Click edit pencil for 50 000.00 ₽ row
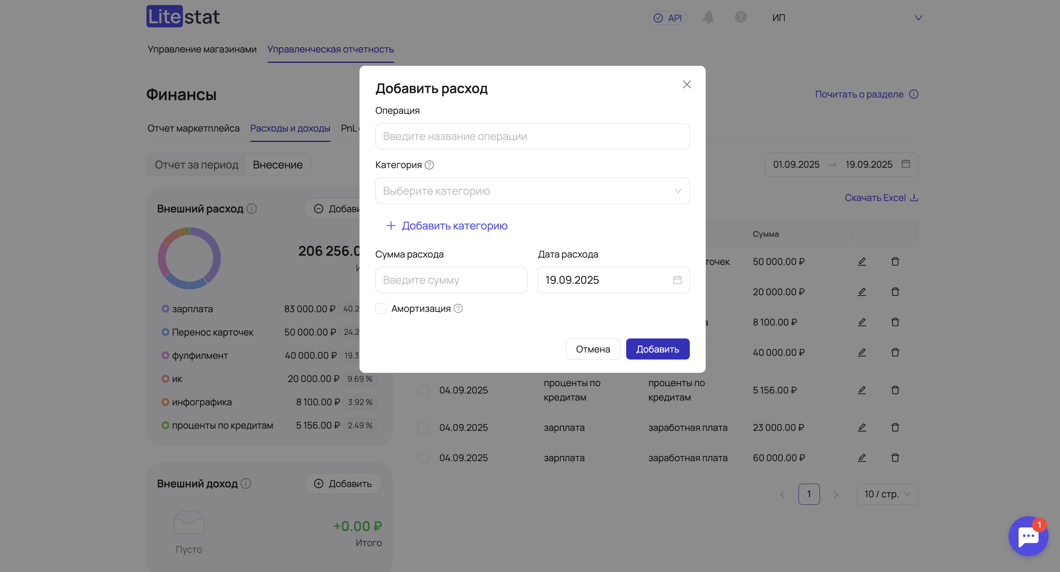Screen dimensions: 1060x572 coord(862,262)
